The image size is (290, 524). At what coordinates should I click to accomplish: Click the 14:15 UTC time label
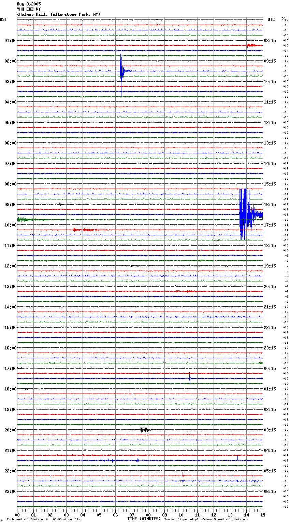coord(270,164)
